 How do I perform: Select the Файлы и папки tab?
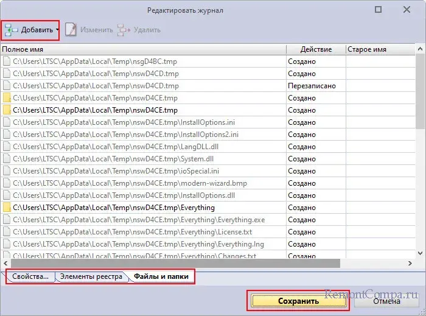tap(161, 276)
